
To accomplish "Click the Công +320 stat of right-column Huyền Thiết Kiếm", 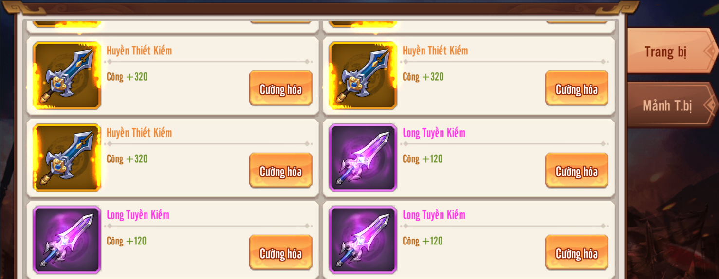I will coord(423,77).
